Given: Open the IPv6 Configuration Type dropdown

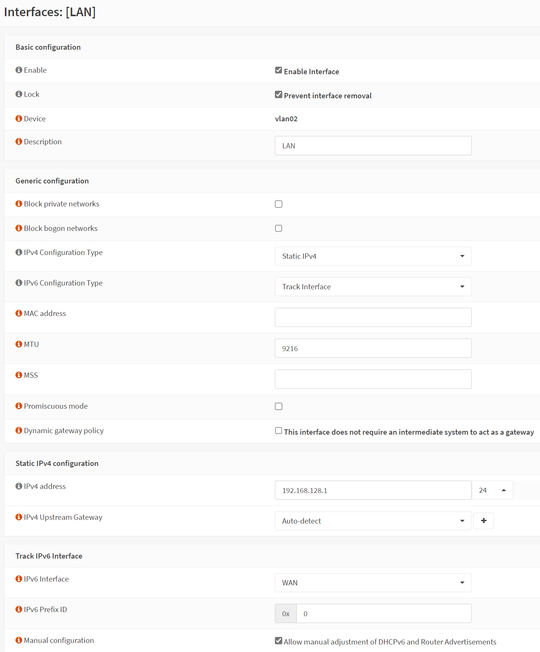Looking at the screenshot, I should click(x=373, y=287).
